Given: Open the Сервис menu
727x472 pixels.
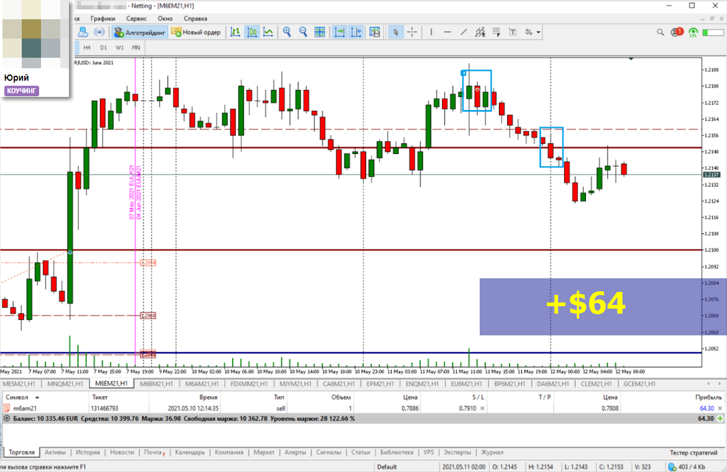Looking at the screenshot, I should tap(136, 19).
